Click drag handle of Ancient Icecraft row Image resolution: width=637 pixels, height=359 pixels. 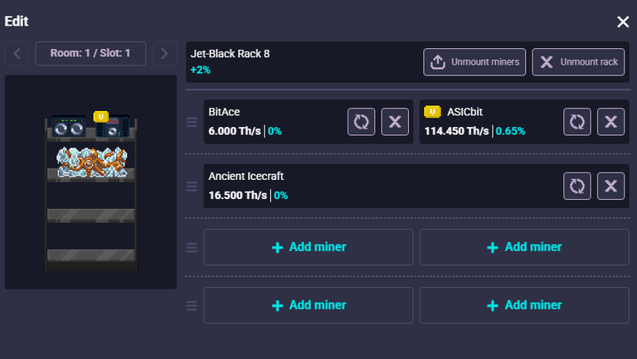pos(192,186)
